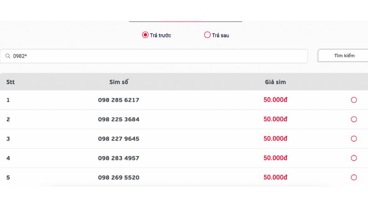This screenshot has width=368, height=207.
Task: Choose SIM 098 283 4957 radio button
Action: [354, 158]
